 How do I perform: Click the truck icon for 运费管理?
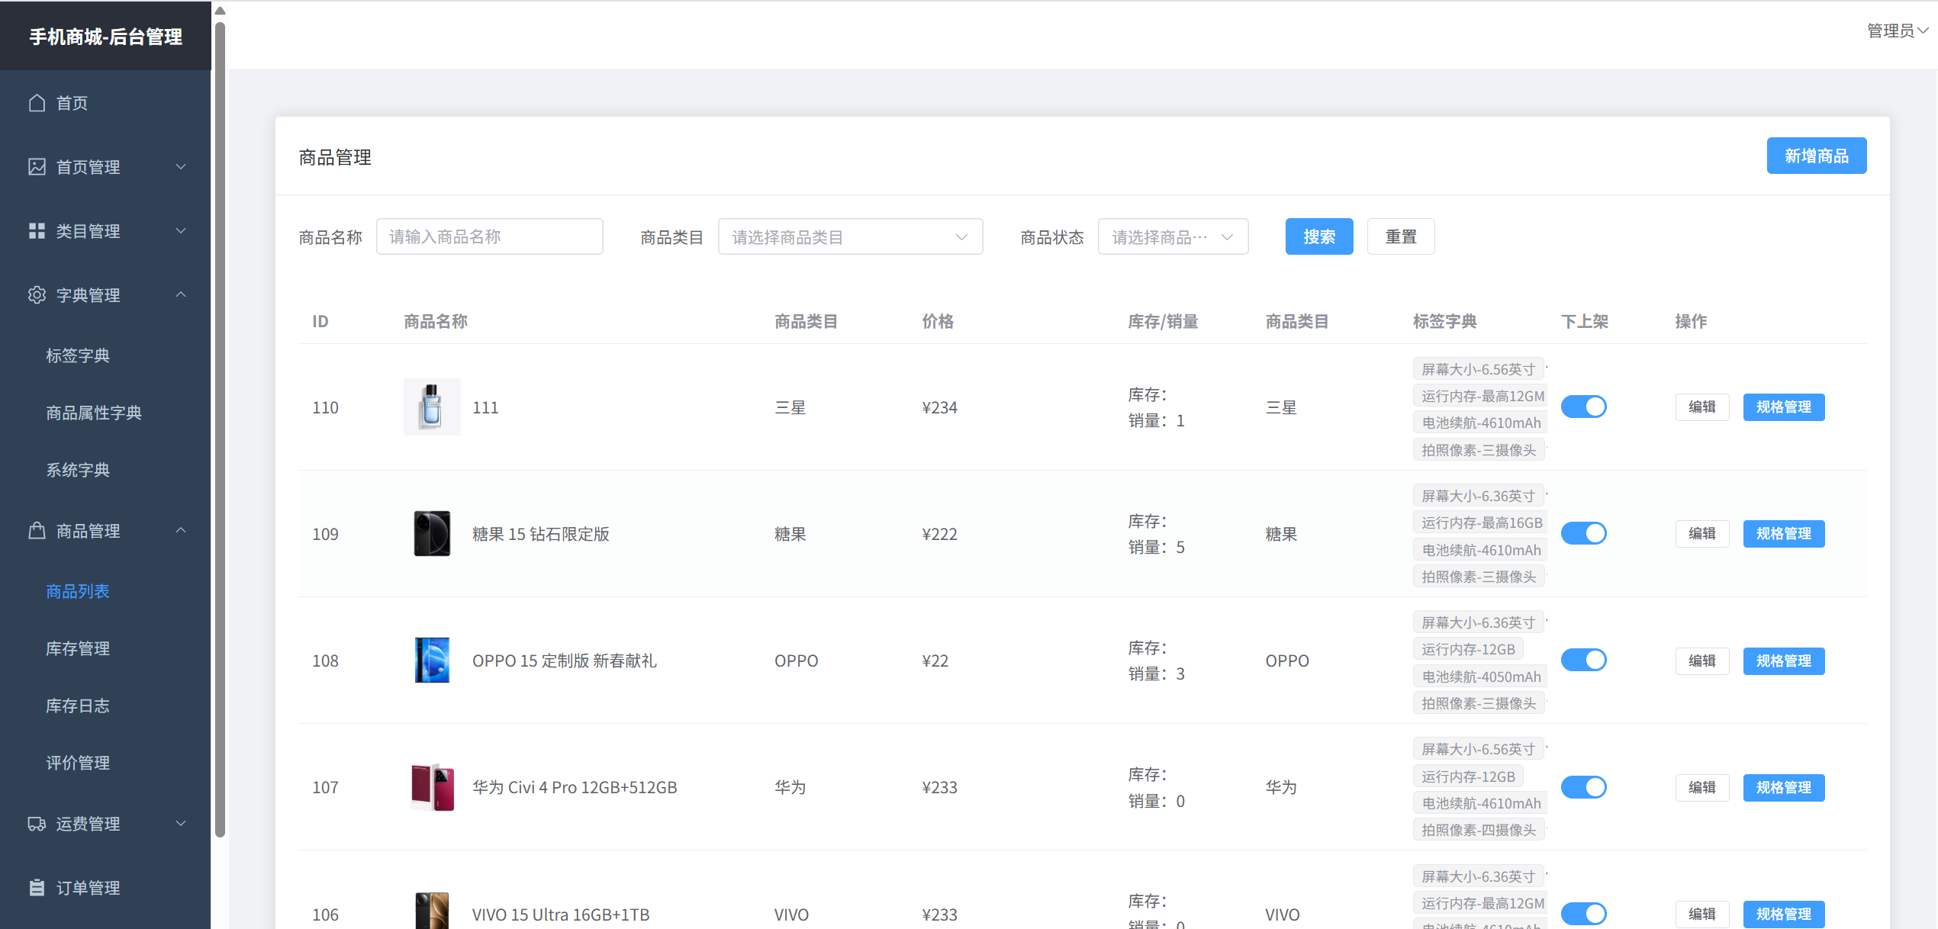click(37, 824)
